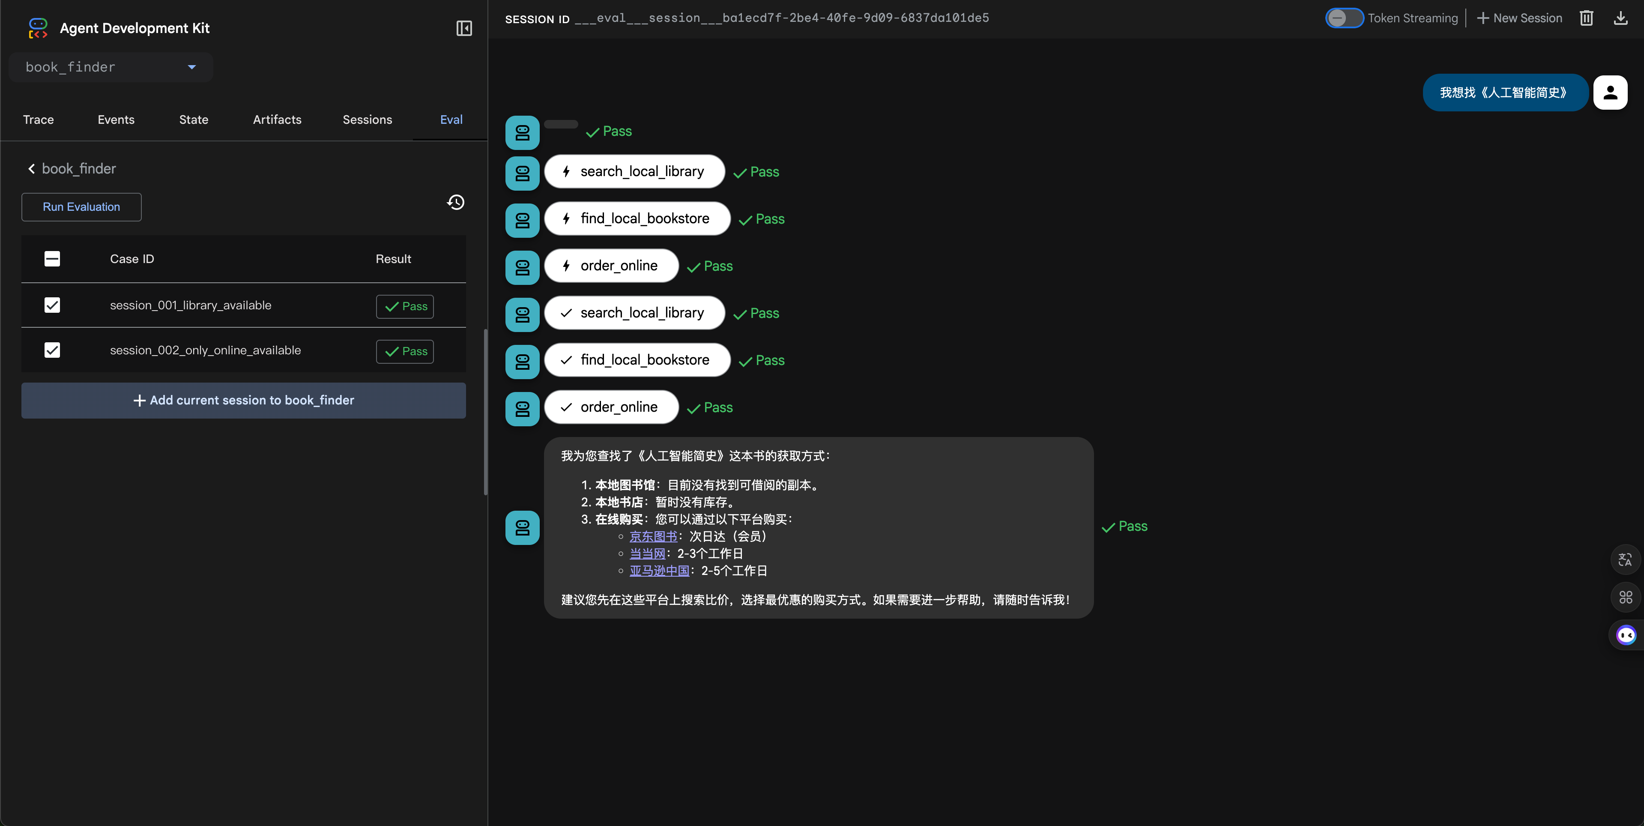
Task: Open the book_finder agent dropdown
Action: (x=111, y=67)
